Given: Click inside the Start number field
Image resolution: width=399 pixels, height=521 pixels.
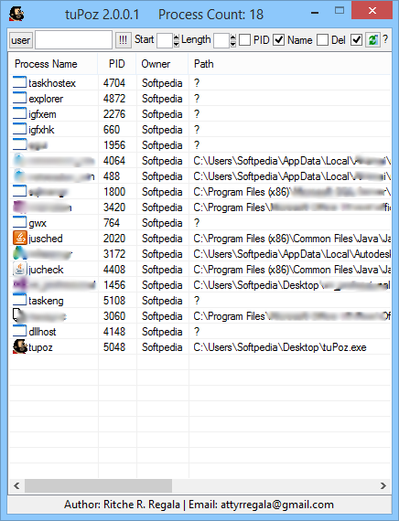Looking at the screenshot, I should (165, 40).
